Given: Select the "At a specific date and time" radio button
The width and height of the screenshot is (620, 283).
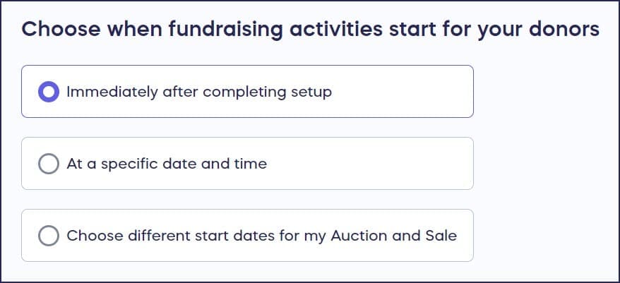Looking at the screenshot, I should pos(48,164).
